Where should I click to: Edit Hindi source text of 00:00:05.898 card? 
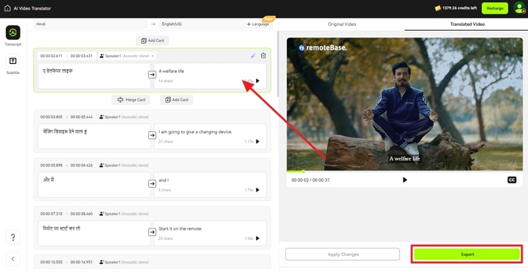[95, 185]
